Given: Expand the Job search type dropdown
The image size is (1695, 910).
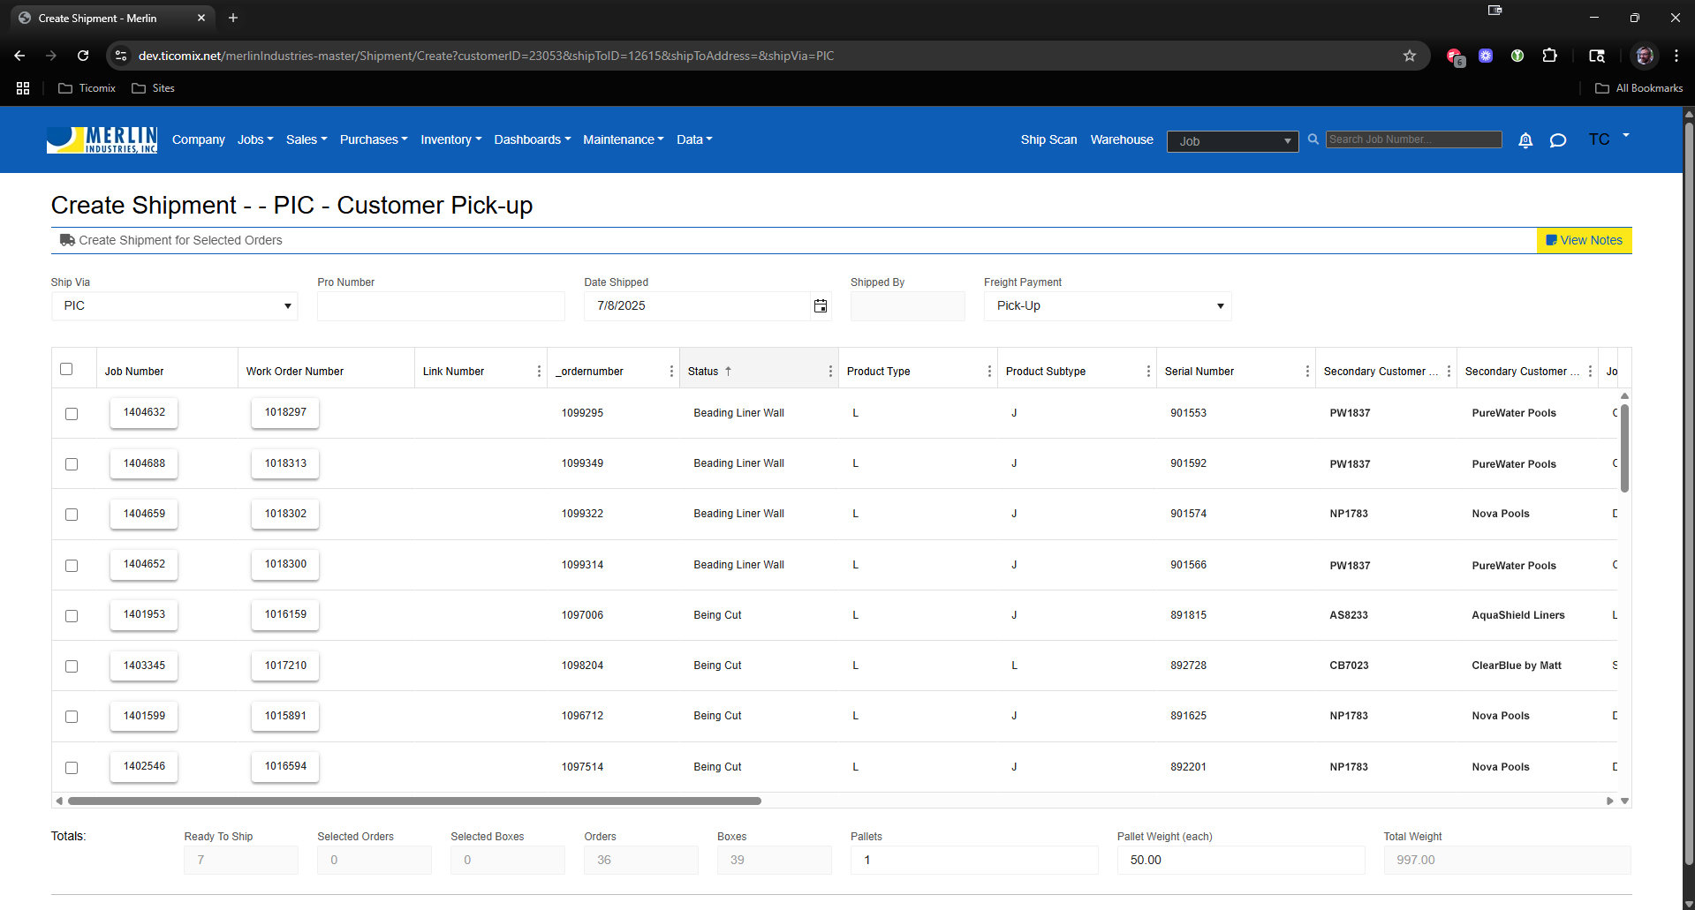Looking at the screenshot, I should (x=1232, y=141).
